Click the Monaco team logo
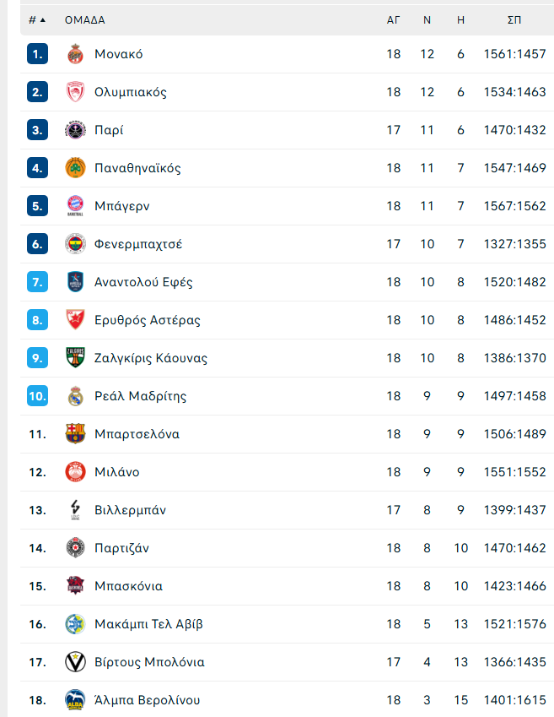This screenshot has width=554, height=717. click(75, 54)
